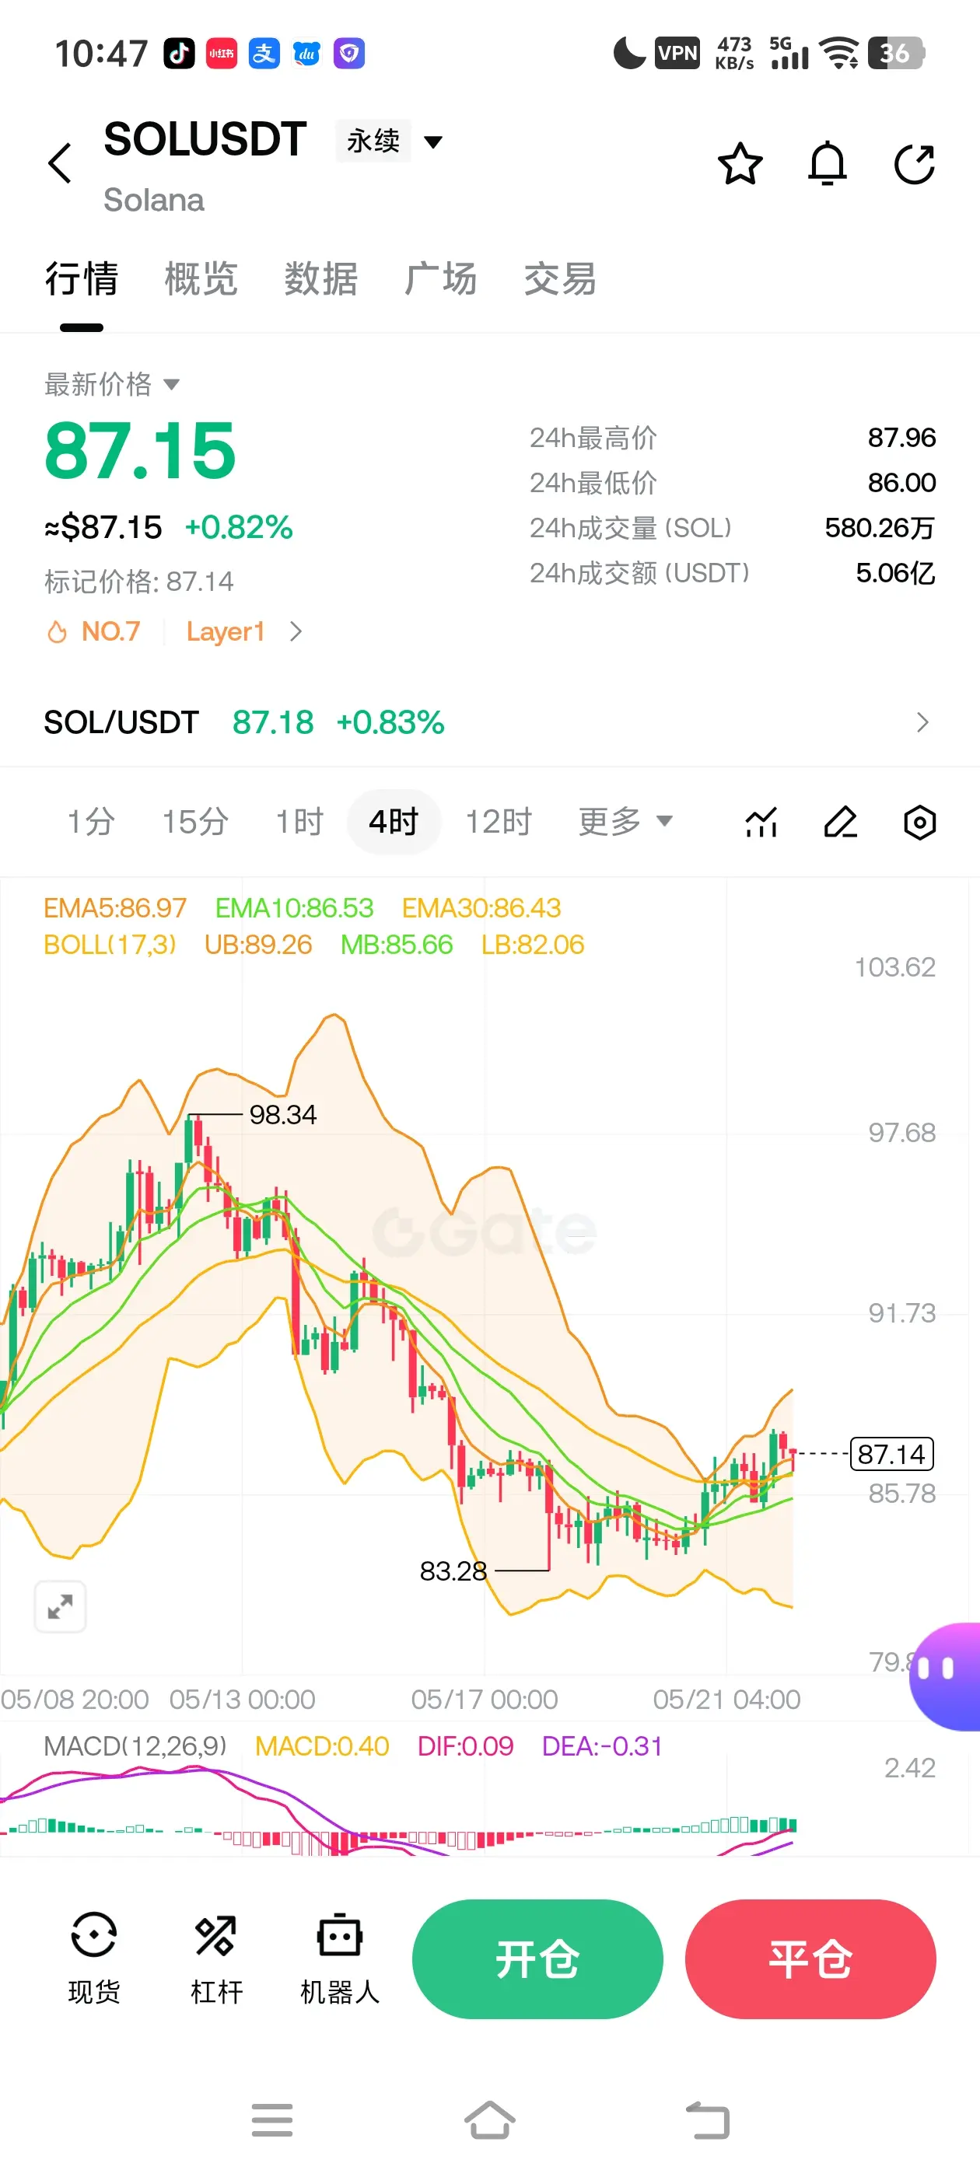
Task: Open the 更多 timeframe dropdown
Action: (625, 820)
